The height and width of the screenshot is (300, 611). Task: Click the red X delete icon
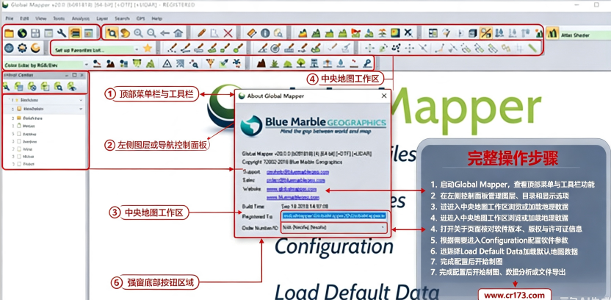click(x=228, y=33)
